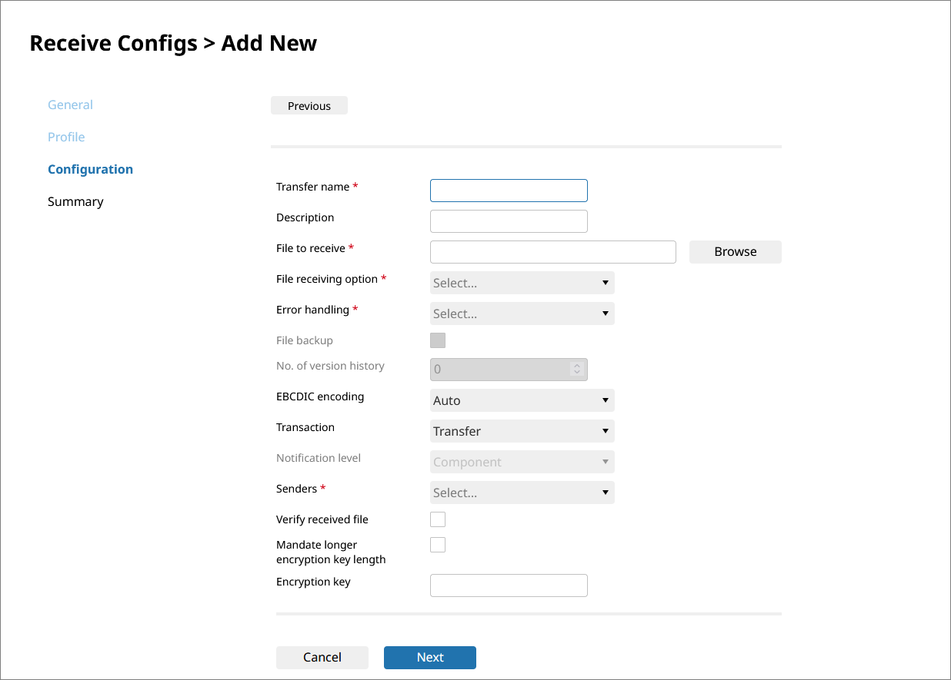This screenshot has height=680, width=951.
Task: Switch to the Profile step
Action: pyautogui.click(x=66, y=138)
